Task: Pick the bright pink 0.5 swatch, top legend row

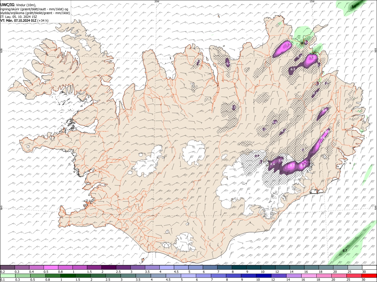Action: tap(51, 268)
